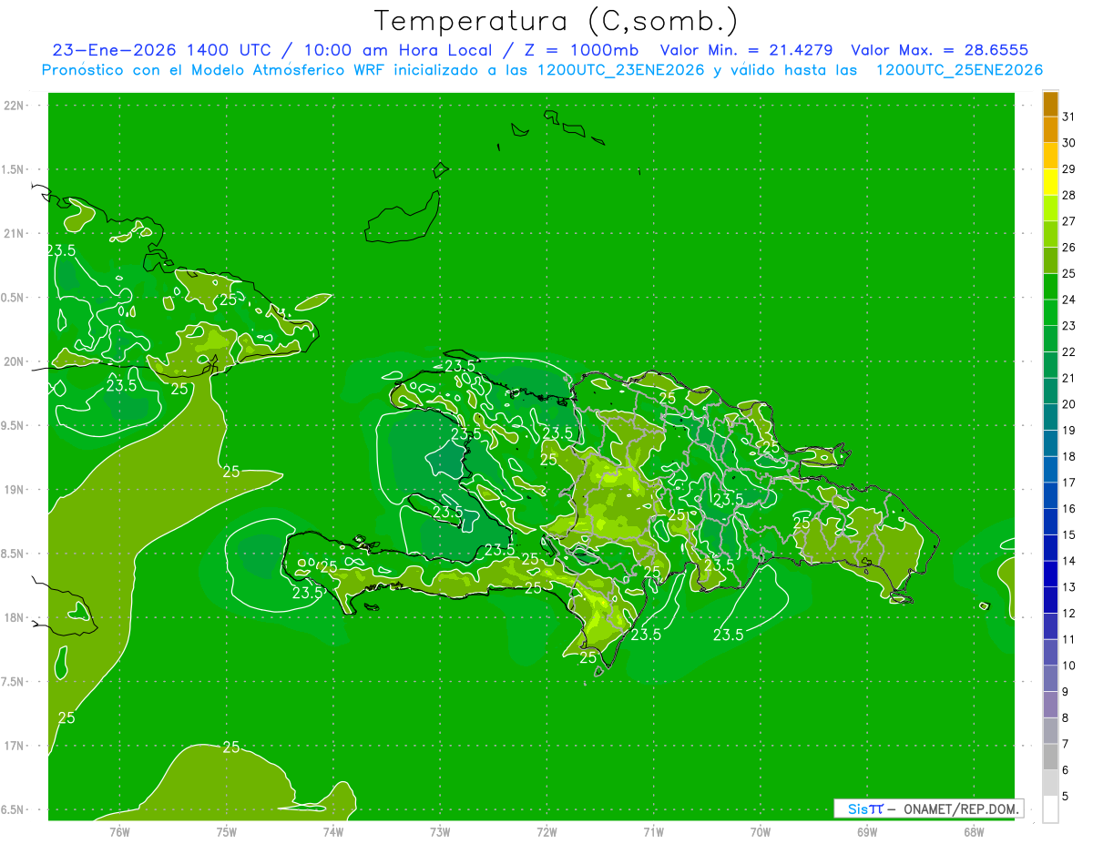Viewport: 1093px width, 844px height.
Task: Select the blue legend band between 14 and 15
Action: (x=1050, y=548)
